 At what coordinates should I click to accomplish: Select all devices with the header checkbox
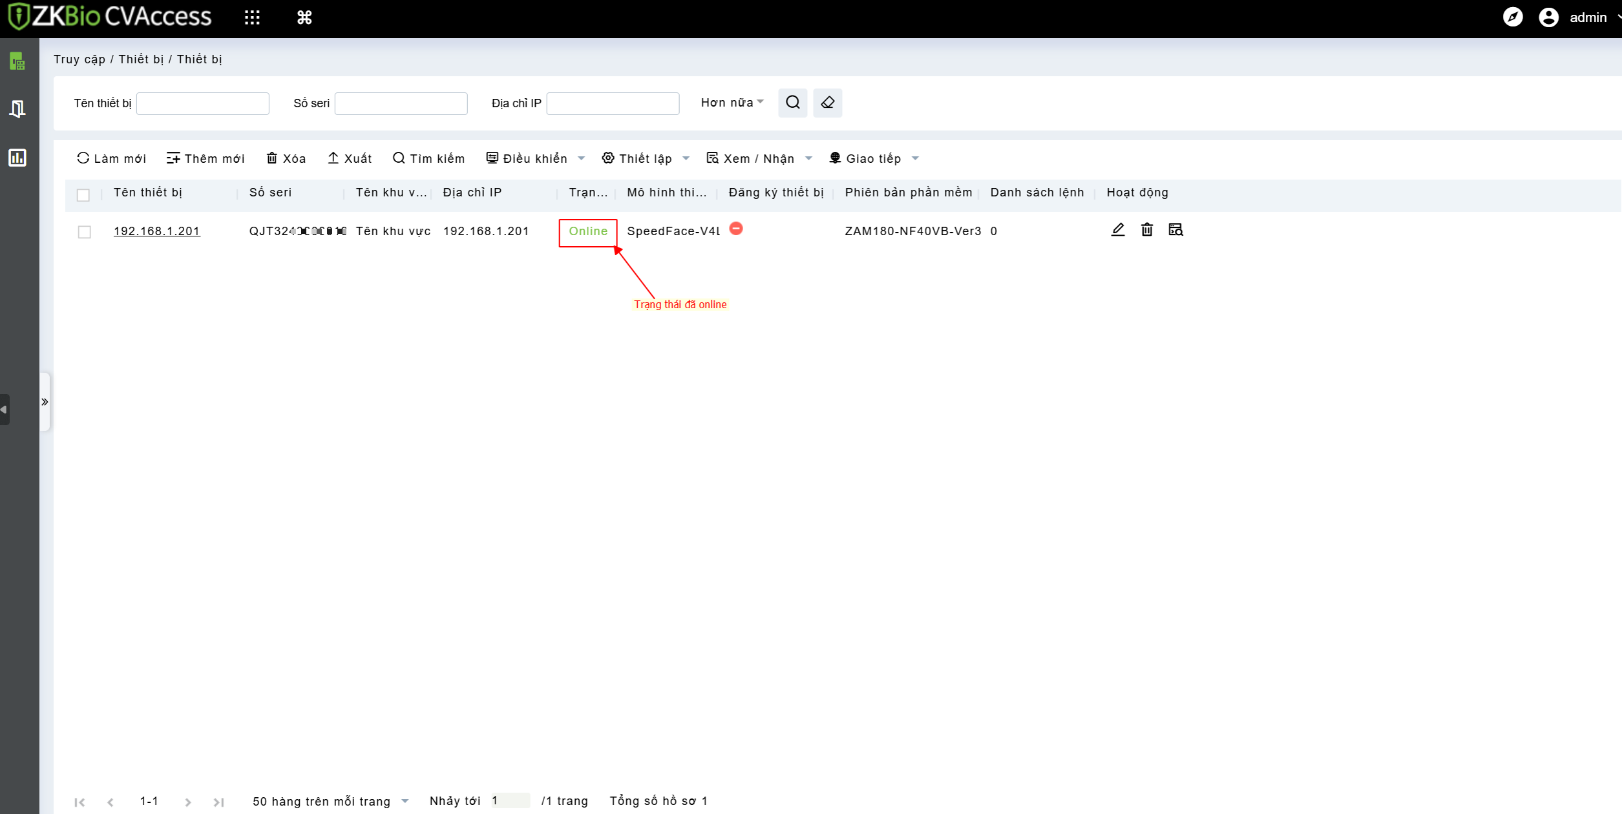click(83, 195)
